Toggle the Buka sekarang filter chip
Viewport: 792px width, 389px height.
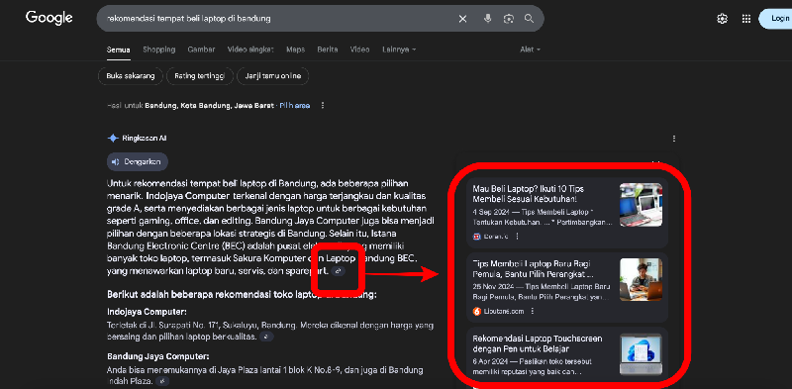(x=131, y=76)
